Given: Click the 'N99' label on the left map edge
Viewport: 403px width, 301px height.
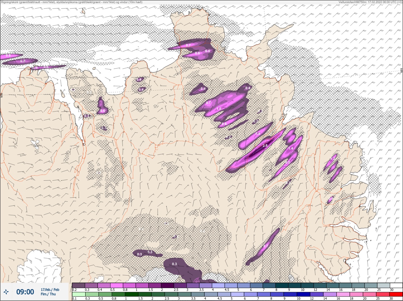Looking at the screenshot, I should tap(2, 95).
